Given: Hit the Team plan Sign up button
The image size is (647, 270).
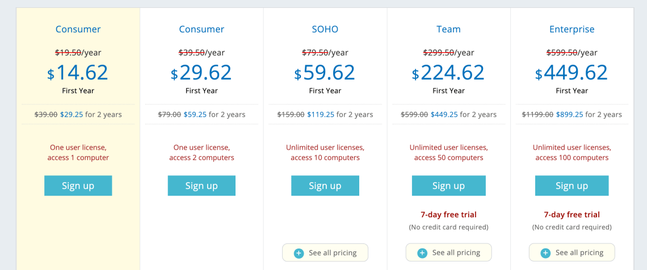Looking at the screenshot, I should (448, 185).
